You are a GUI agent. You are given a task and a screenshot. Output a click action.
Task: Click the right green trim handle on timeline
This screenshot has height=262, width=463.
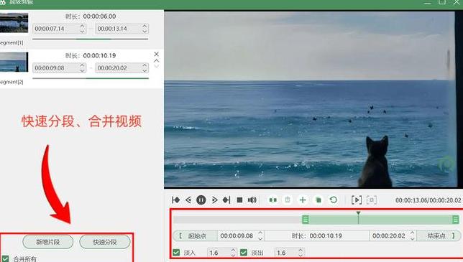(456, 220)
